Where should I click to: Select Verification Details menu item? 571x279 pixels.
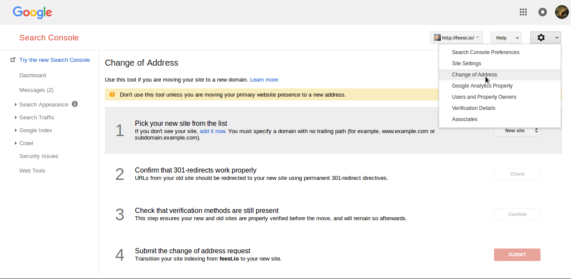[500, 108]
